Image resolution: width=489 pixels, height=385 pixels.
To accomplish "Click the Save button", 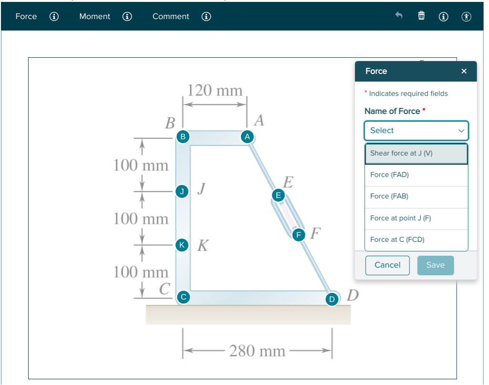I will coord(435,265).
